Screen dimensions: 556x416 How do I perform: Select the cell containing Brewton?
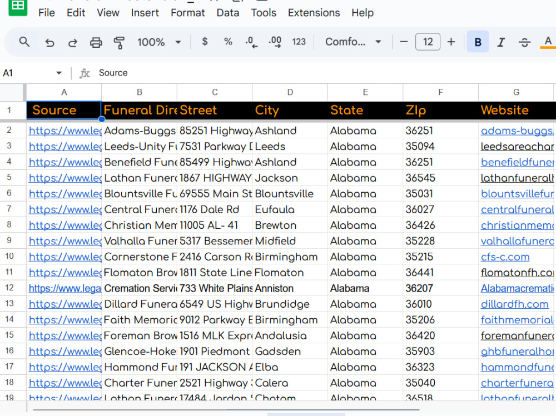click(x=290, y=225)
